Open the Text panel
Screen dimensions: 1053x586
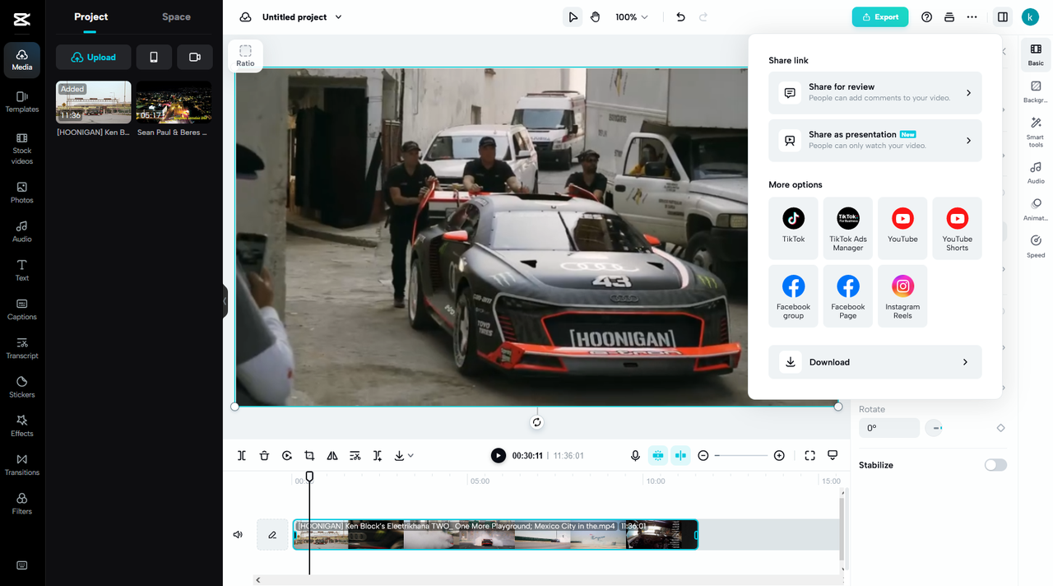click(x=22, y=270)
